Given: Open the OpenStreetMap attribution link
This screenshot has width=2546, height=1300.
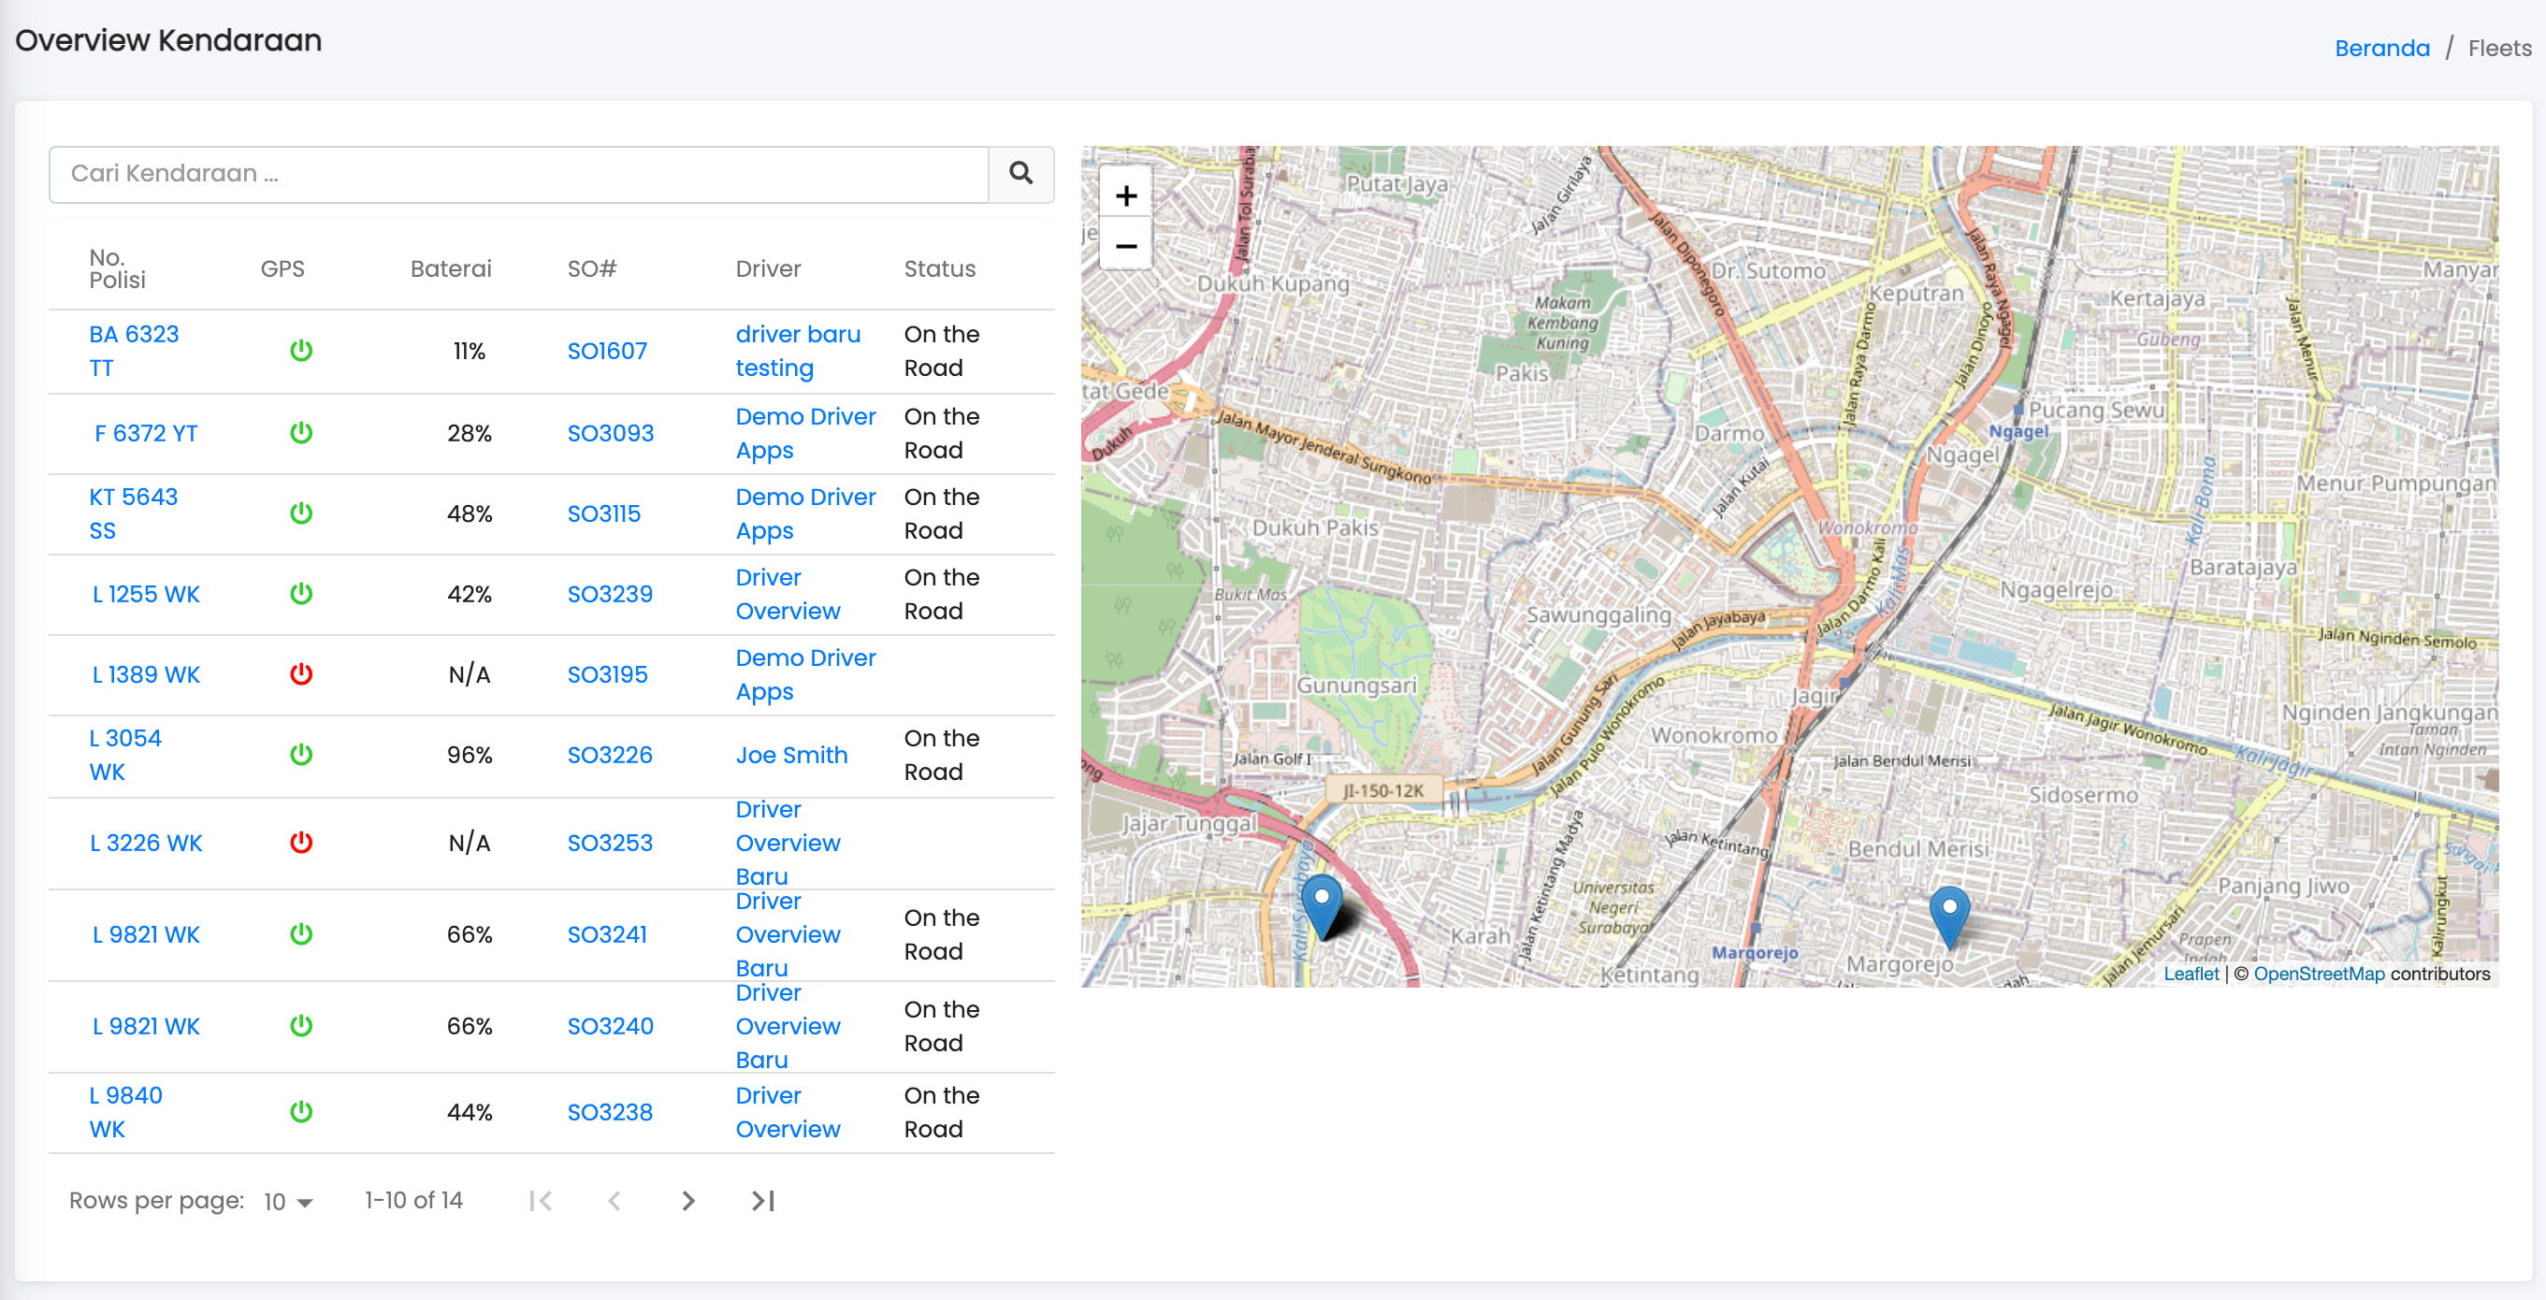Looking at the screenshot, I should 2318,973.
